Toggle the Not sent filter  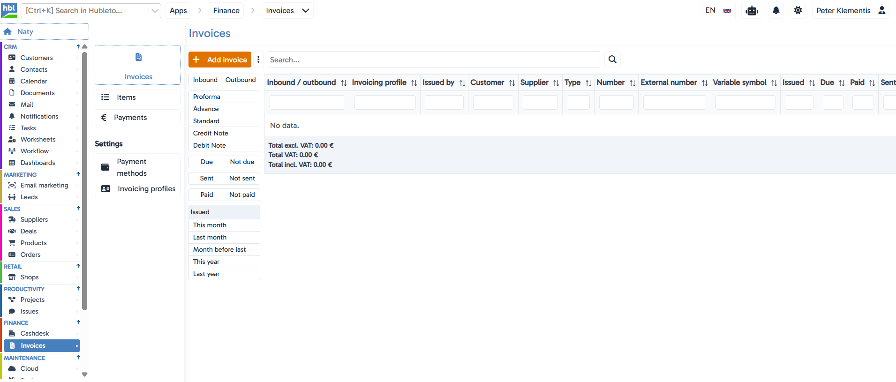242,178
